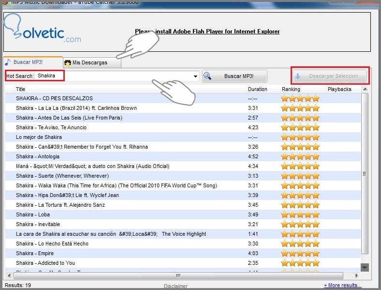Open the Buscar MP3! tab
Image resolution: width=381 pixels, height=290 pixels.
click(33, 62)
